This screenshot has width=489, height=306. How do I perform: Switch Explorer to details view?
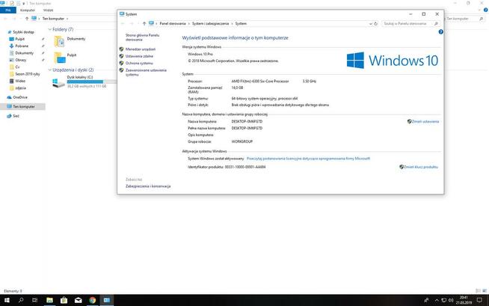[x=478, y=291]
